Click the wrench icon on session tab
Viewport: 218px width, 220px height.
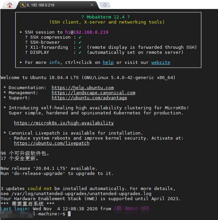23,5
